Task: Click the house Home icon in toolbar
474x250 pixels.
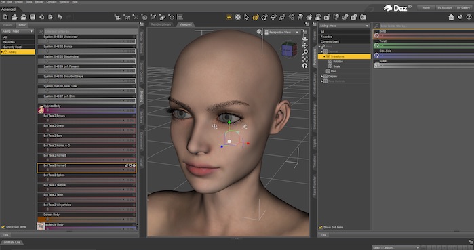Action: pos(451,17)
